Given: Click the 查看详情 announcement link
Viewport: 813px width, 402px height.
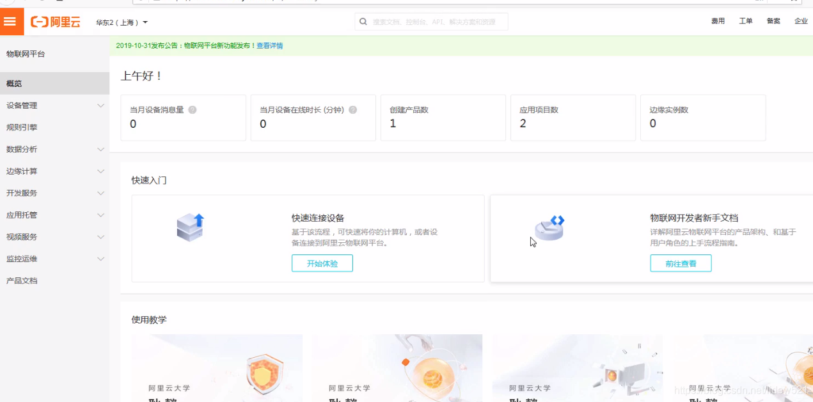Looking at the screenshot, I should coord(270,45).
